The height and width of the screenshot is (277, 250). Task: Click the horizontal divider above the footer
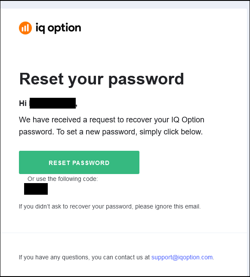(x=123, y=233)
